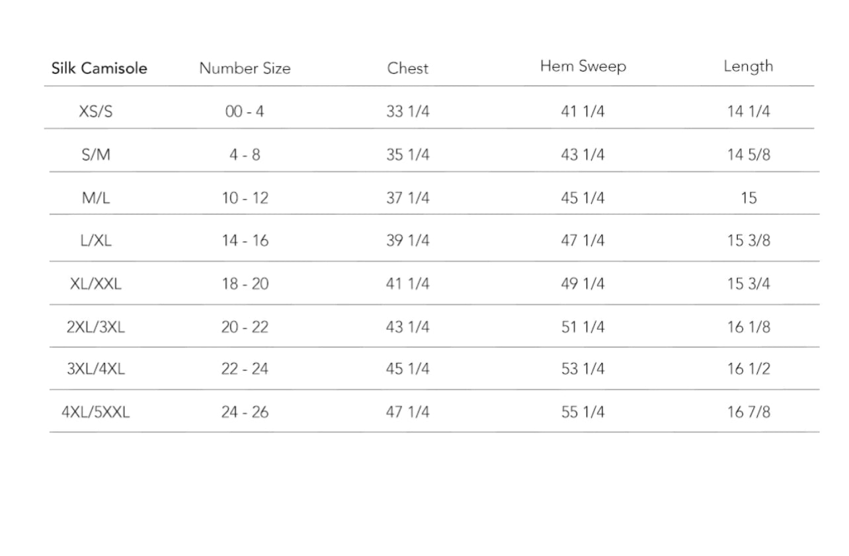Click length value 14 5/8
This screenshot has width=849, height=556.
point(748,155)
